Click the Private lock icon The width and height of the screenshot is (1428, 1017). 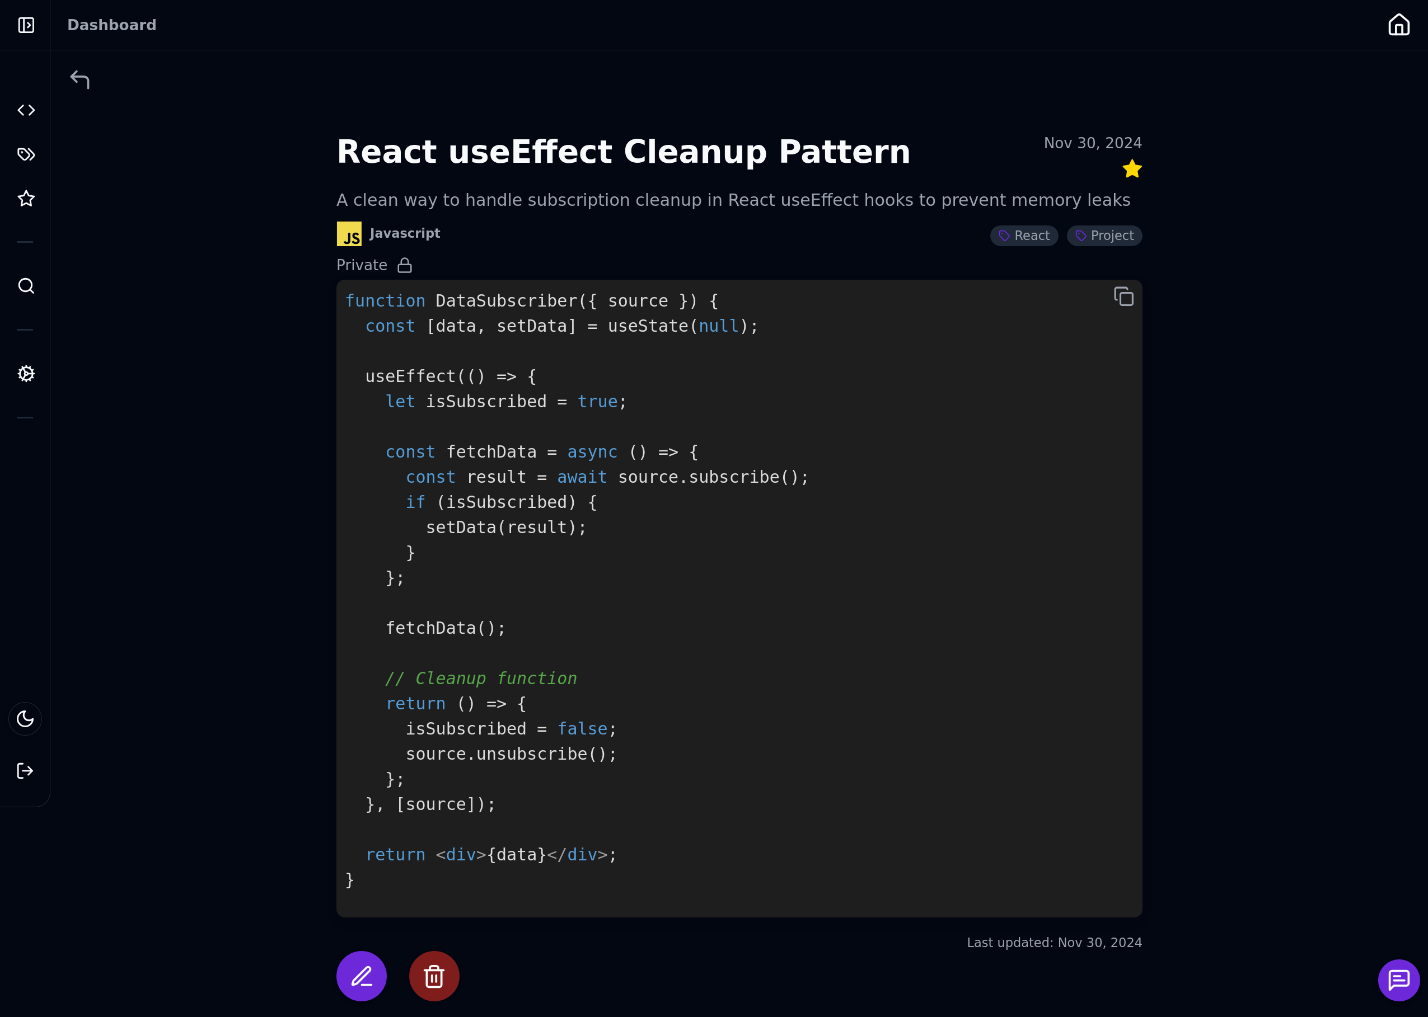tap(405, 266)
